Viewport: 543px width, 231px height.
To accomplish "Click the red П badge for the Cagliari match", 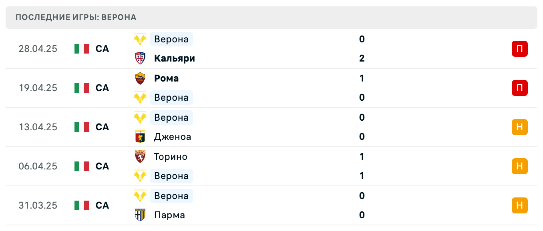I will click(x=519, y=49).
